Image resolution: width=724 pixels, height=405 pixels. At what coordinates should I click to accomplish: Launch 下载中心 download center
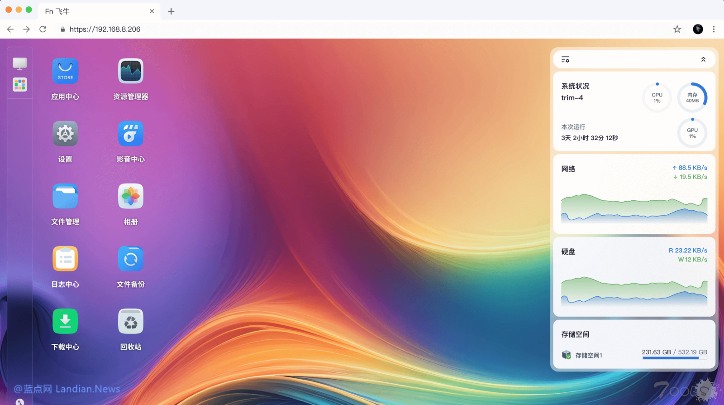pyautogui.click(x=65, y=321)
